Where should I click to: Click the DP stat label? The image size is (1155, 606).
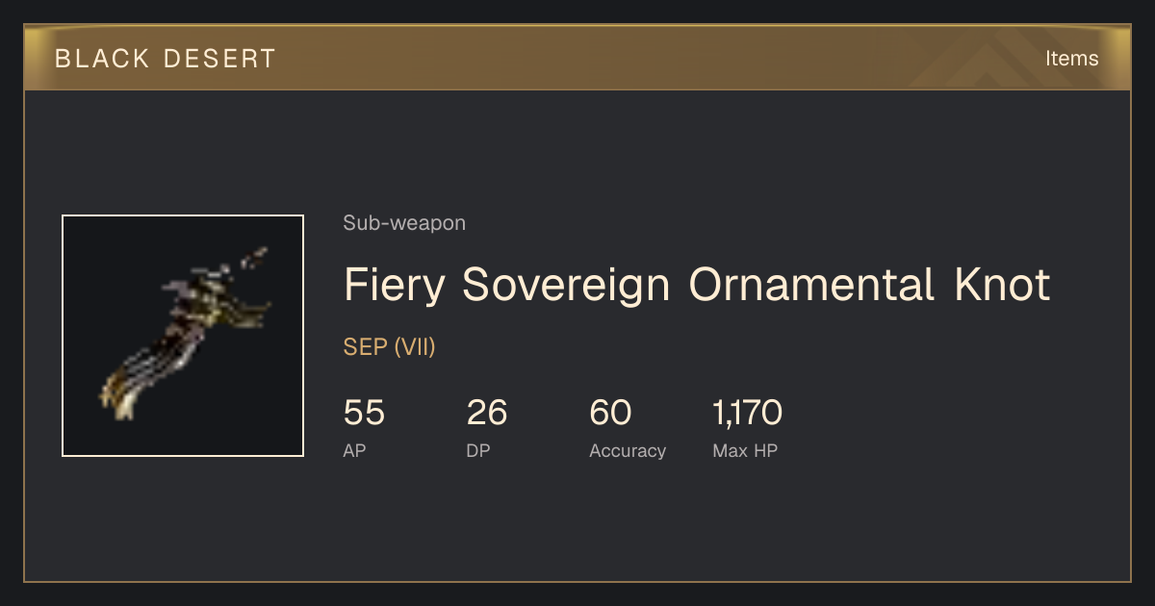pyautogui.click(x=478, y=450)
